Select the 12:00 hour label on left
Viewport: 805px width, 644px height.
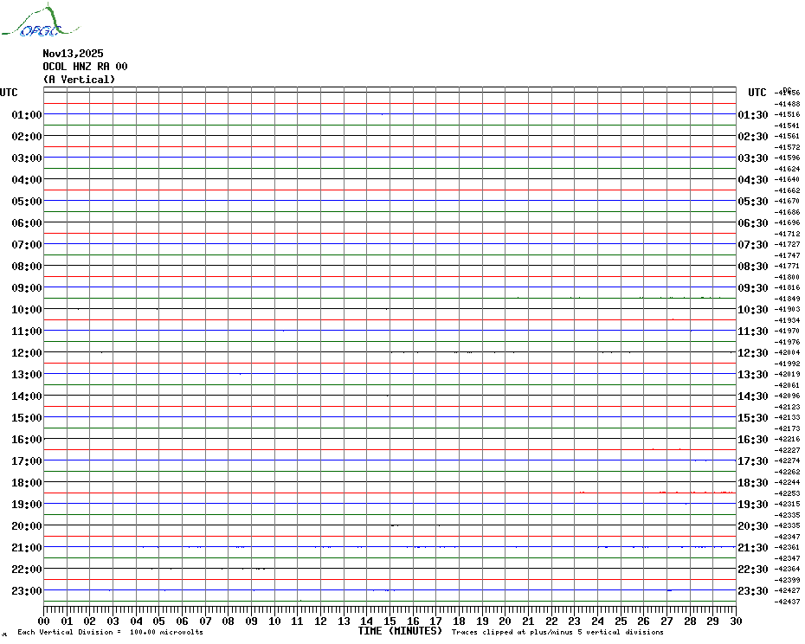coord(27,353)
